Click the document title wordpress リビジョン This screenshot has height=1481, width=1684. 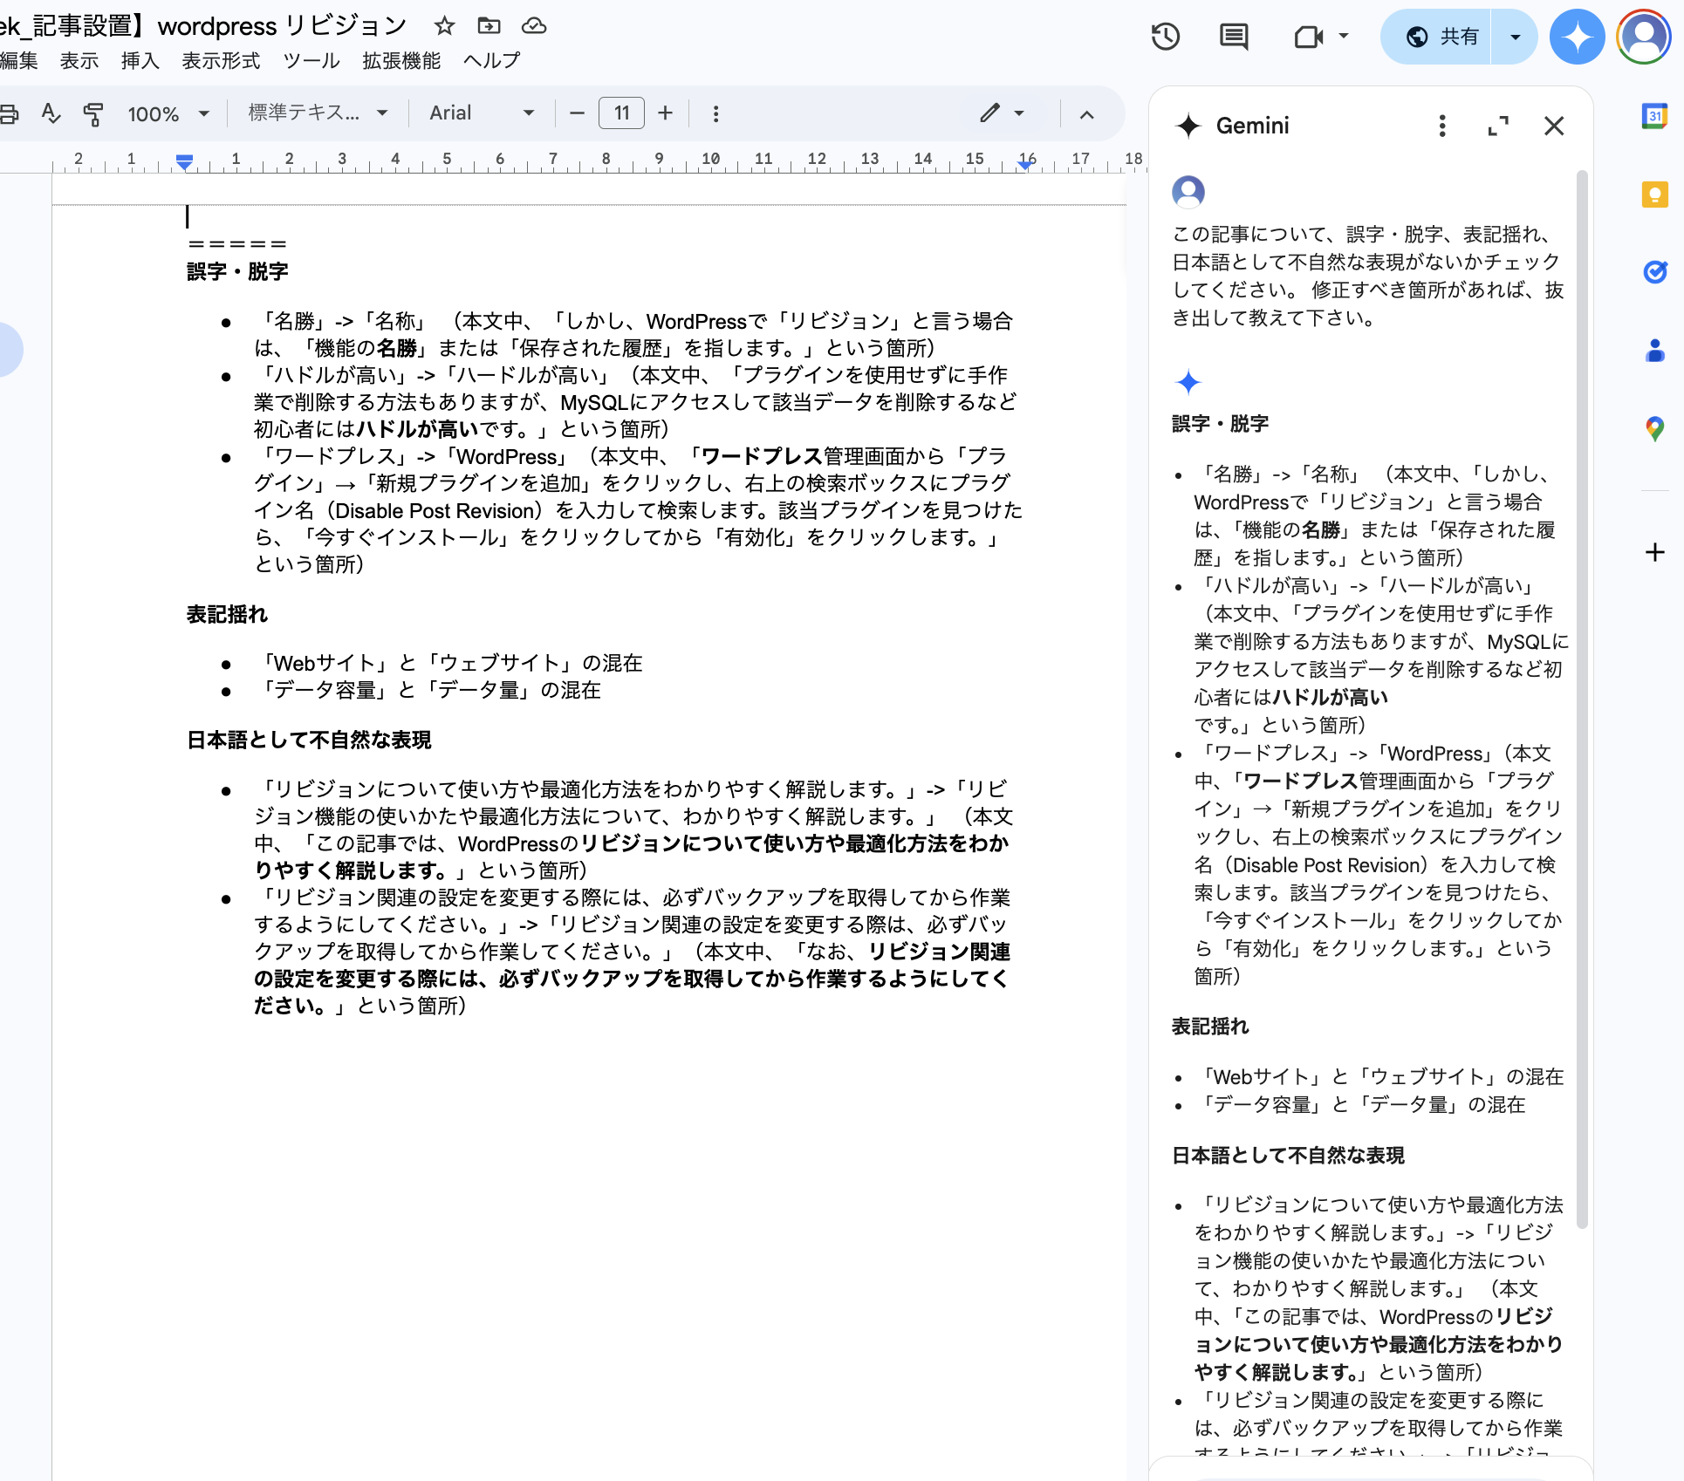[283, 26]
